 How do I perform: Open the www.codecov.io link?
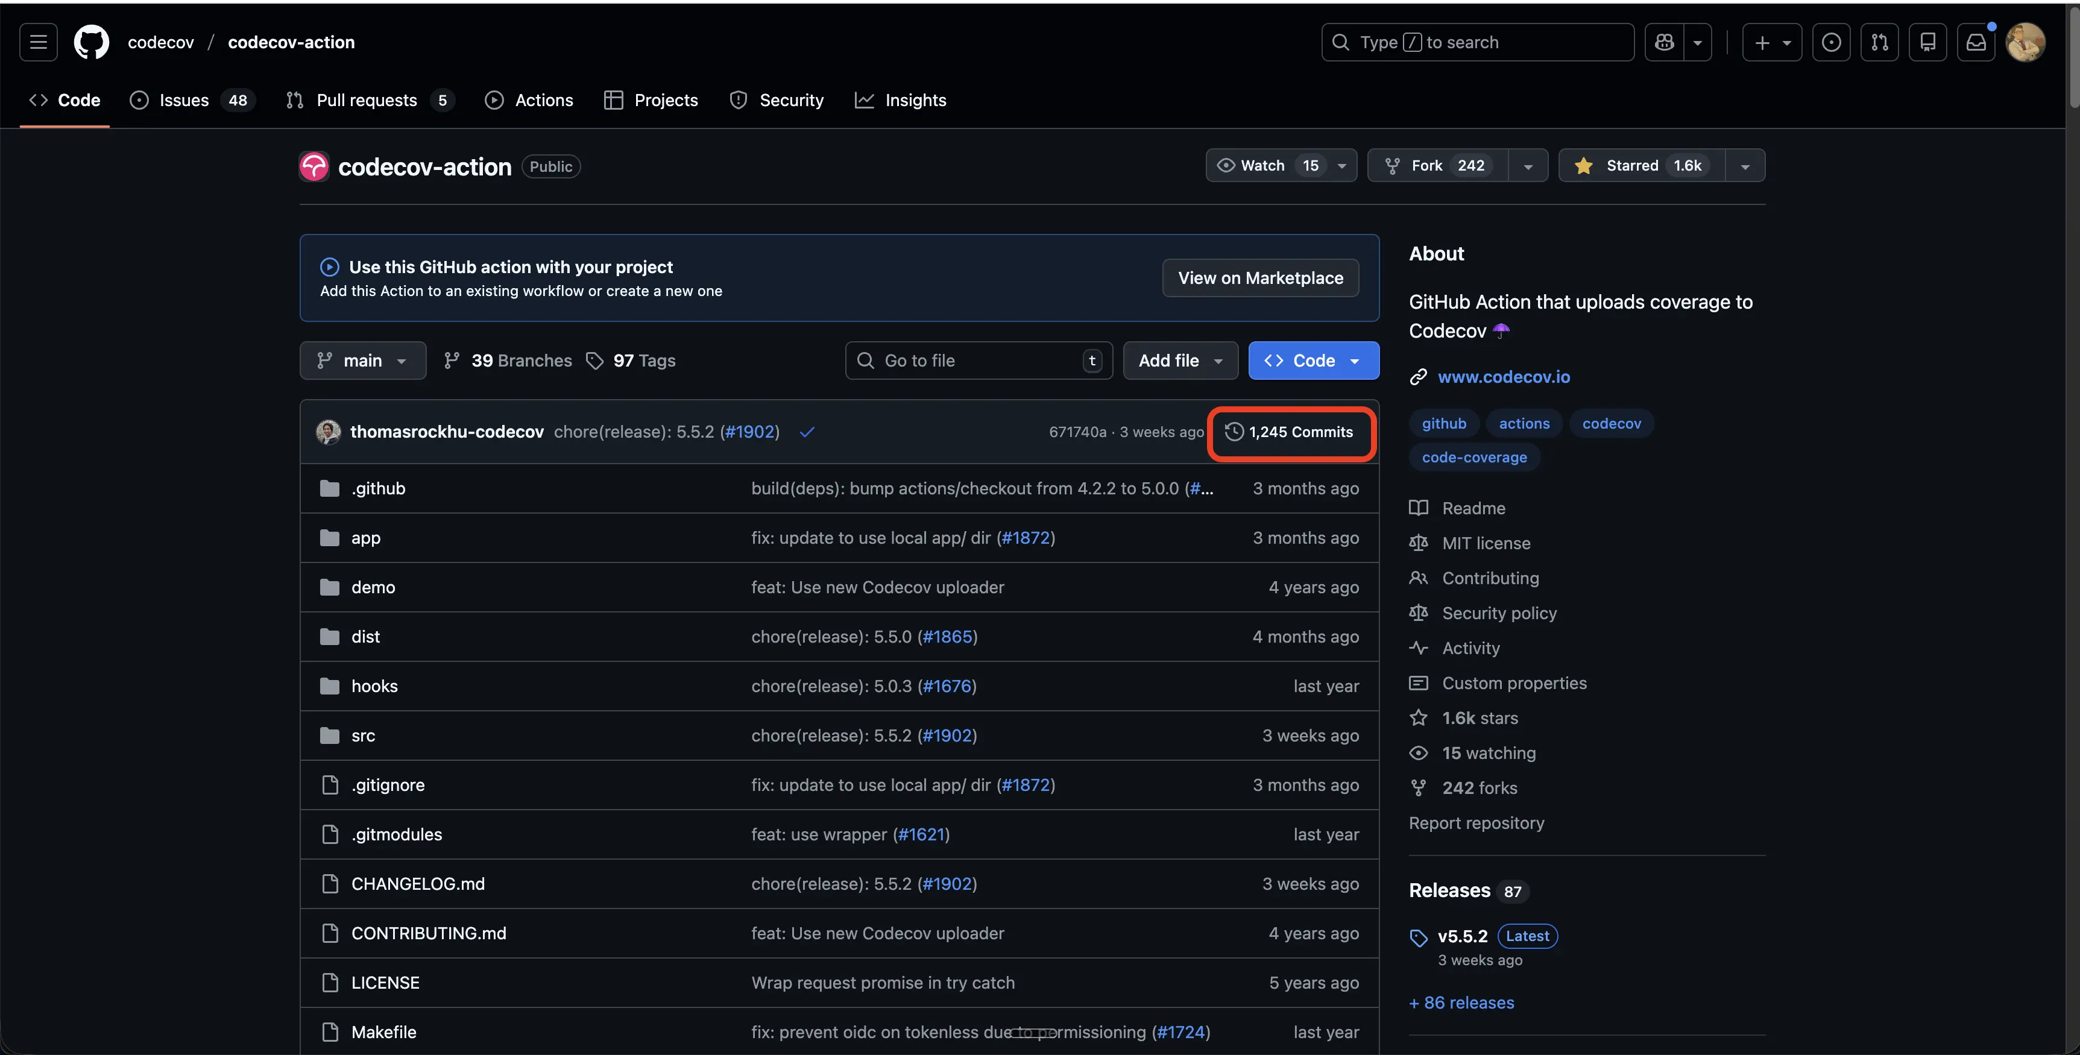point(1504,377)
